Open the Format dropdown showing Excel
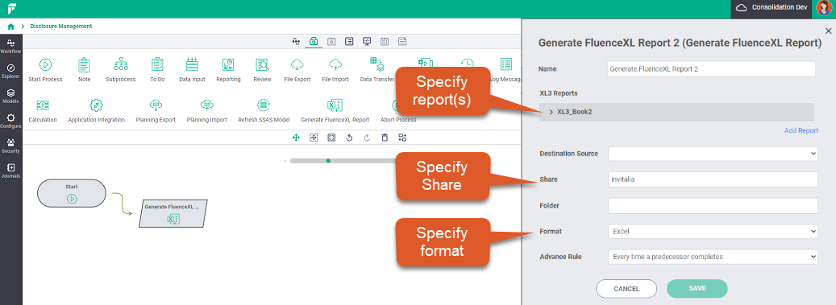 coord(713,232)
